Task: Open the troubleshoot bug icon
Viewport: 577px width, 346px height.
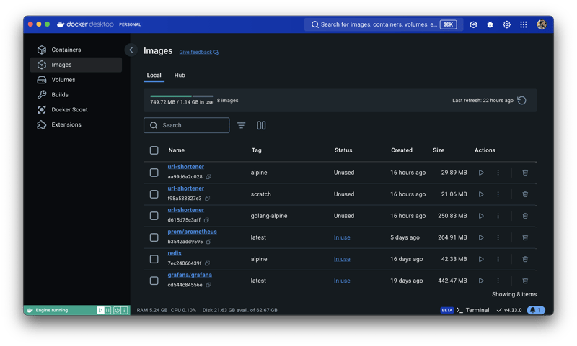Action: [x=490, y=24]
